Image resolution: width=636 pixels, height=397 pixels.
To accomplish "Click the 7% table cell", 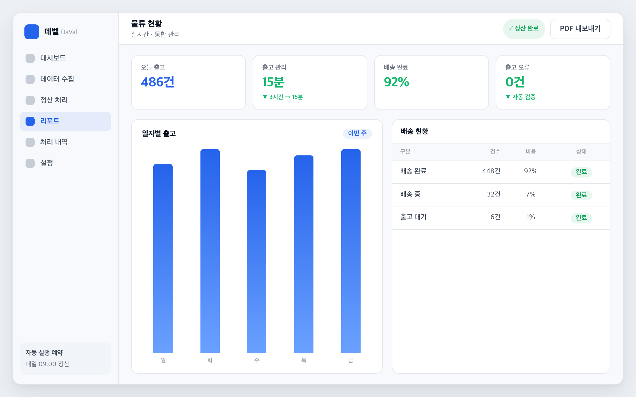I will point(531,194).
